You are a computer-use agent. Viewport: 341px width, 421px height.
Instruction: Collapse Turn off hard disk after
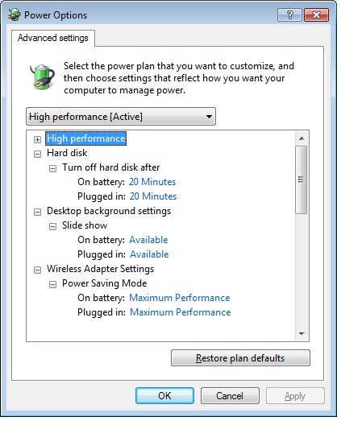click(x=52, y=168)
